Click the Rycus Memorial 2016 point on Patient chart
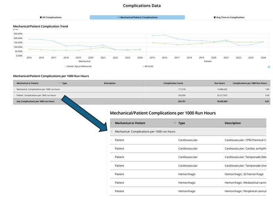273x201 pixels. (164, 35)
